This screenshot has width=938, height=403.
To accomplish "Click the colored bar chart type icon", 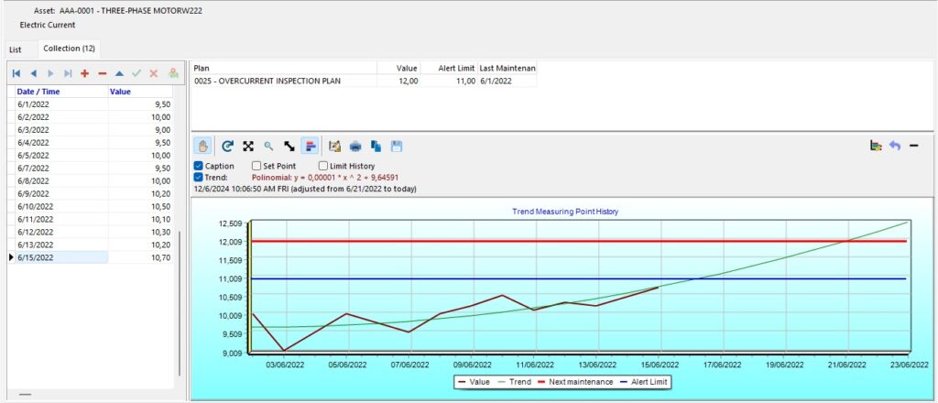I will [876, 146].
